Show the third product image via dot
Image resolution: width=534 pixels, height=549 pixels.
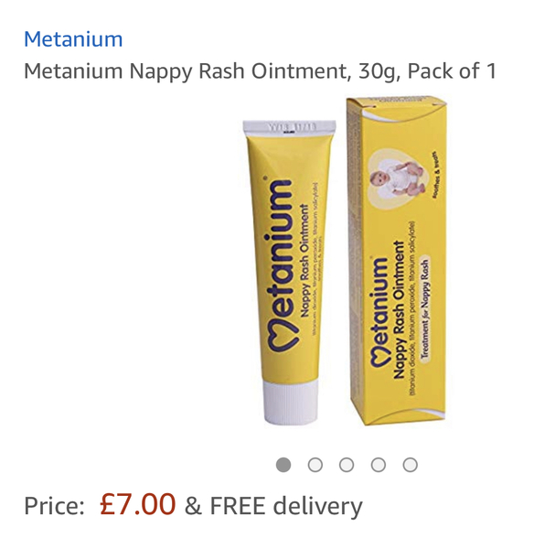click(x=347, y=465)
